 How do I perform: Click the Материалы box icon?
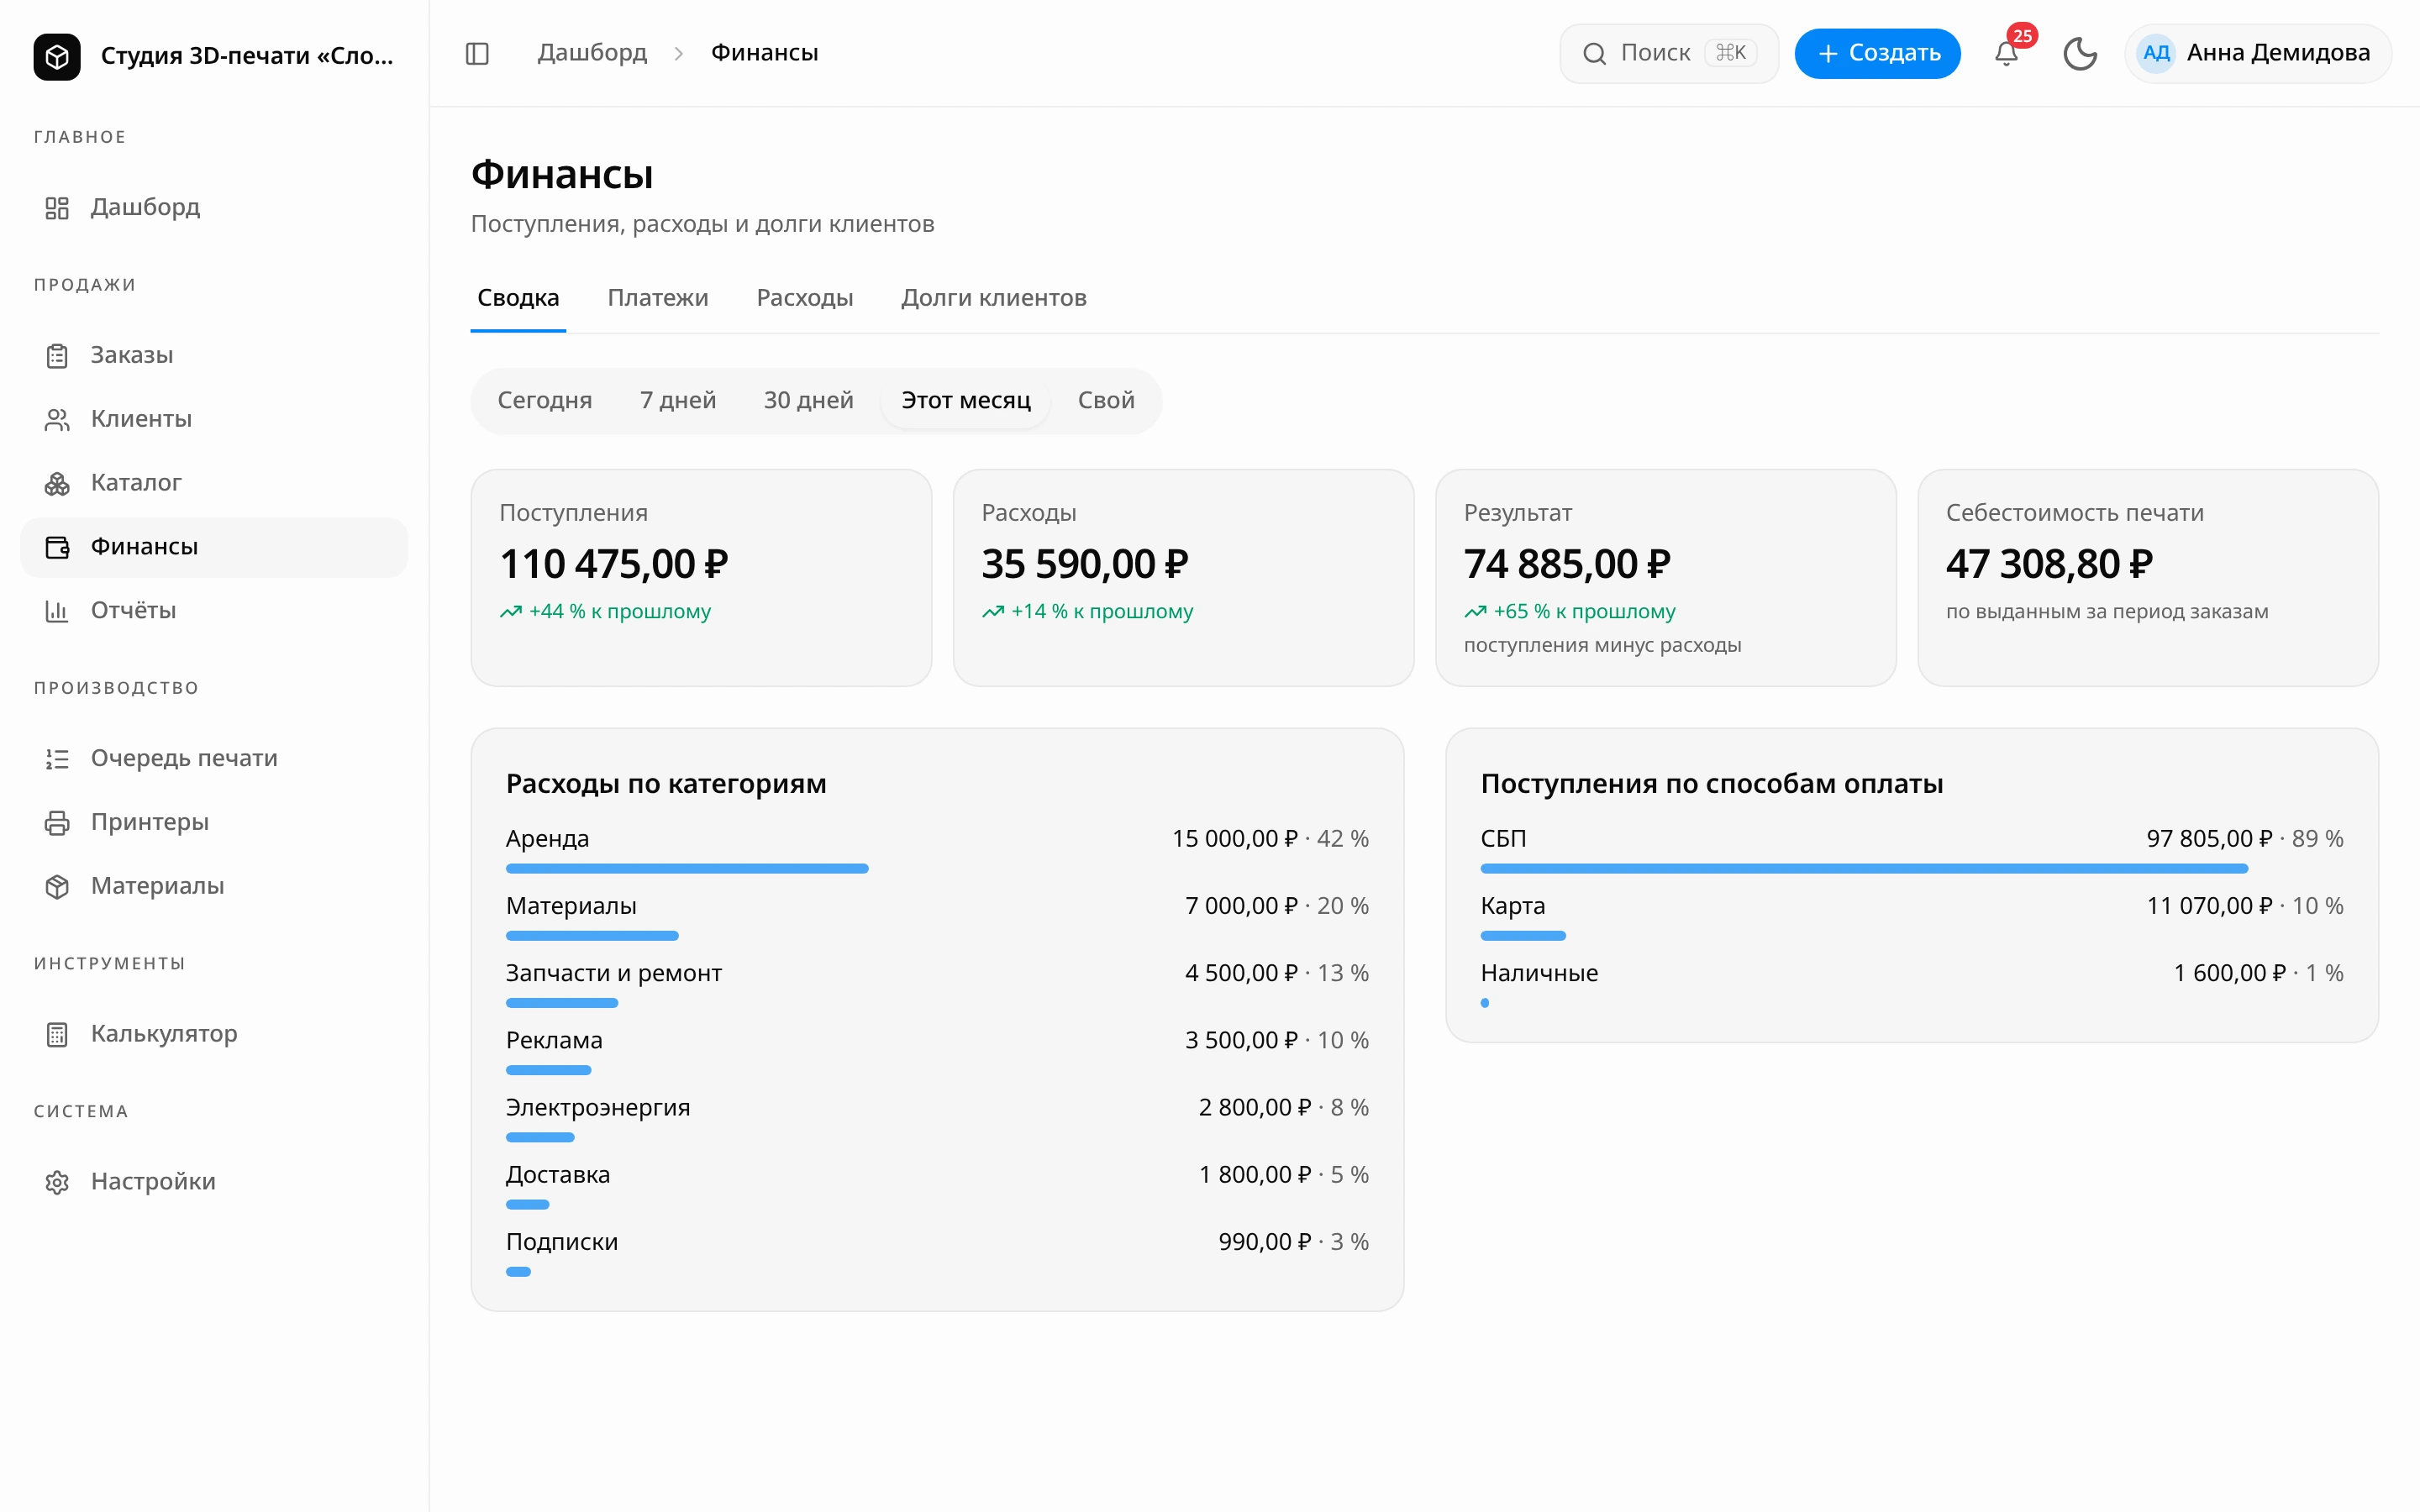57,887
